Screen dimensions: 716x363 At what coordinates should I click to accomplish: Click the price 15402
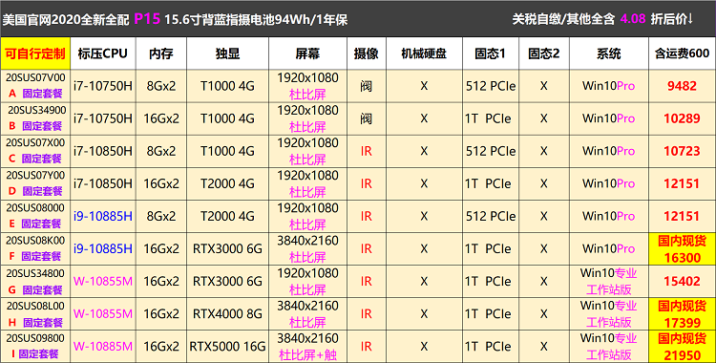tap(683, 281)
